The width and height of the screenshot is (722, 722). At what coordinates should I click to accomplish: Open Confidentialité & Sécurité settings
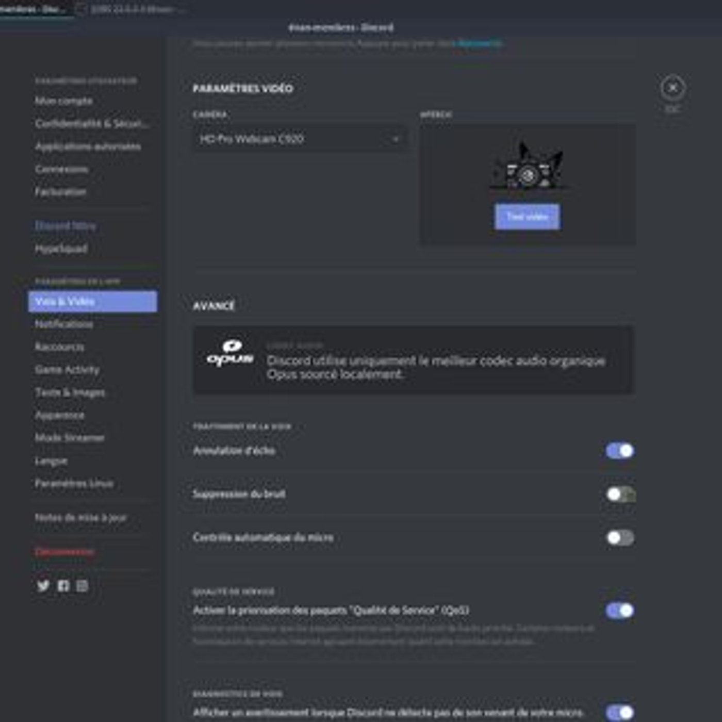92,124
